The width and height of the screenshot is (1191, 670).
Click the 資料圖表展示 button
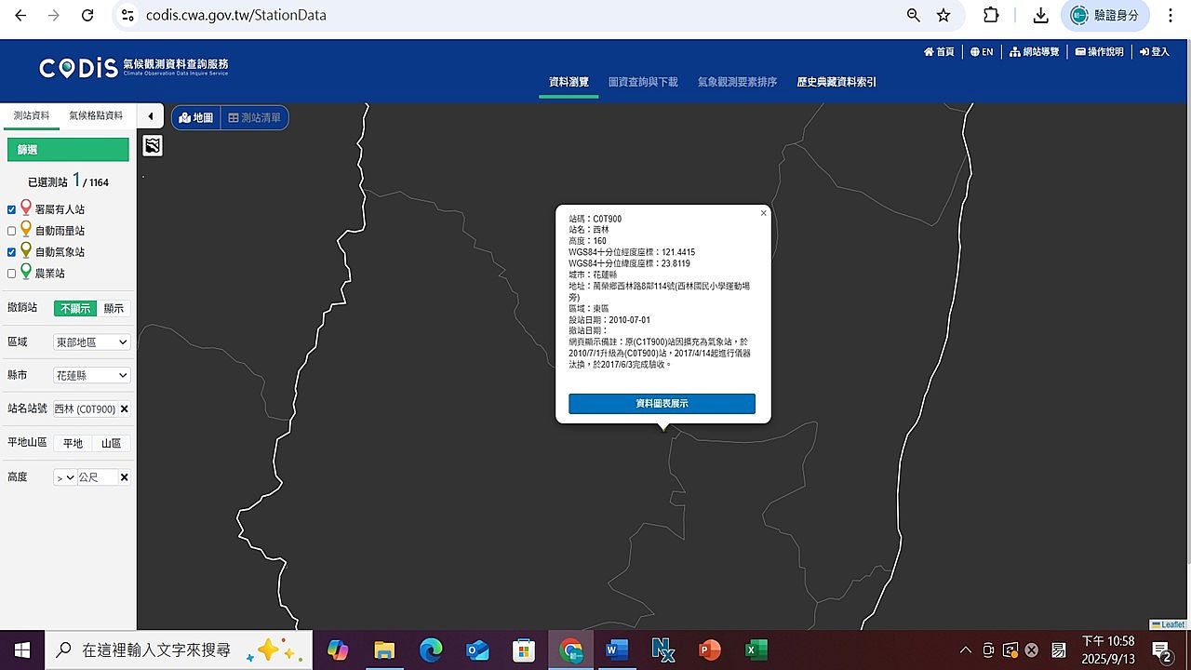click(662, 404)
